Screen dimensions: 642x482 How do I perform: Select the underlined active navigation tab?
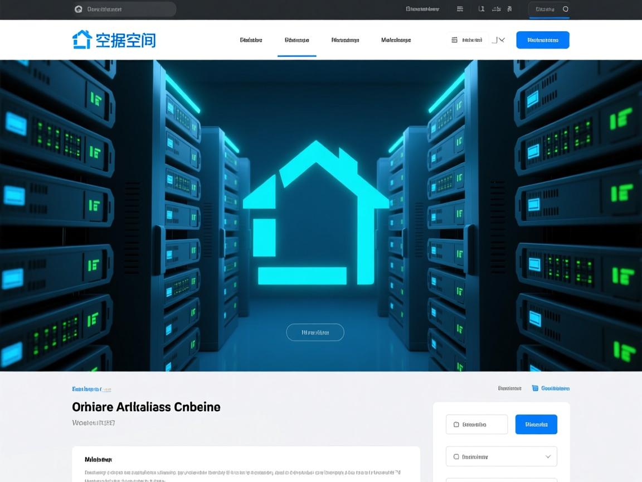[296, 40]
